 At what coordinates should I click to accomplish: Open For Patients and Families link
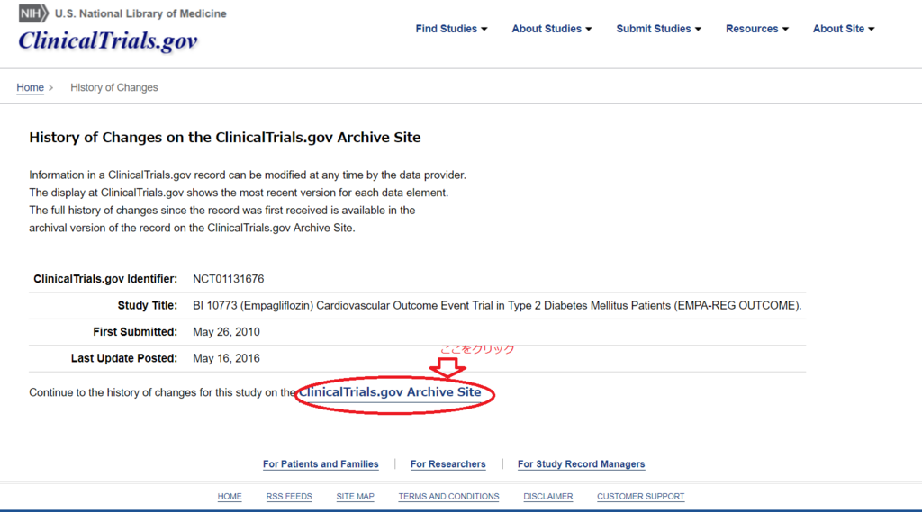(321, 464)
